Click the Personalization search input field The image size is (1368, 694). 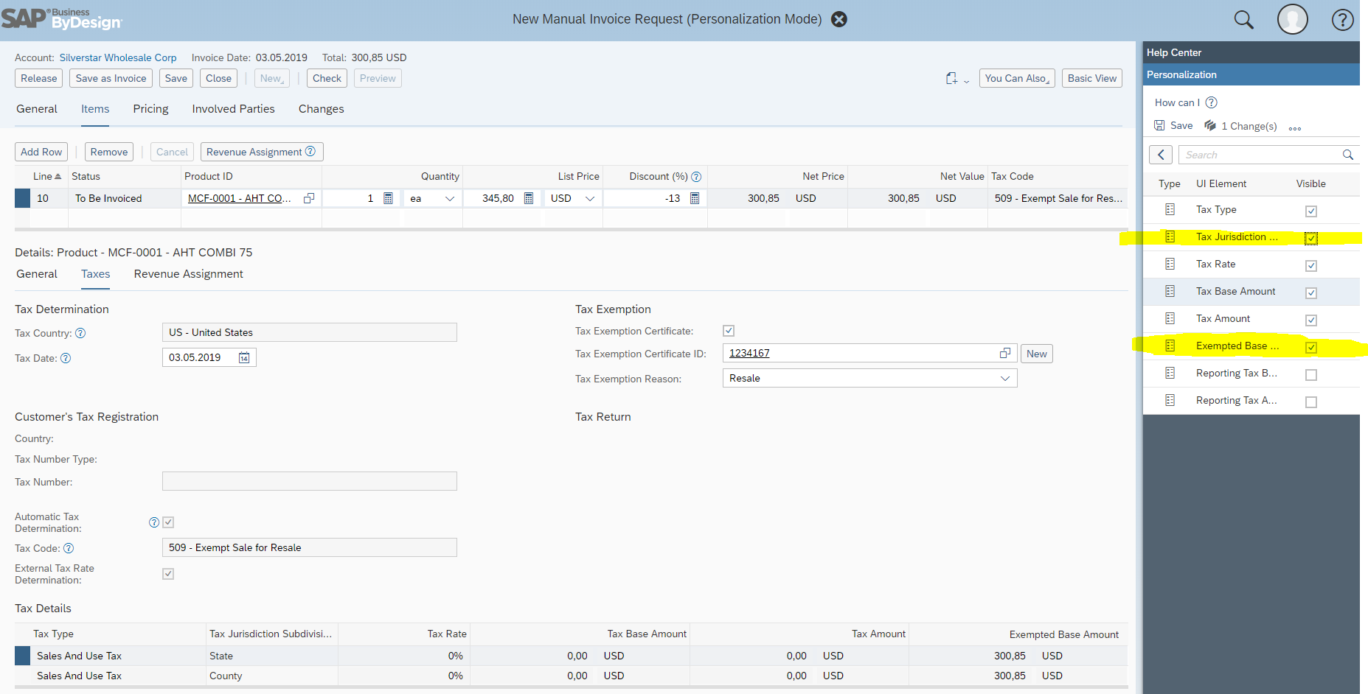point(1261,155)
